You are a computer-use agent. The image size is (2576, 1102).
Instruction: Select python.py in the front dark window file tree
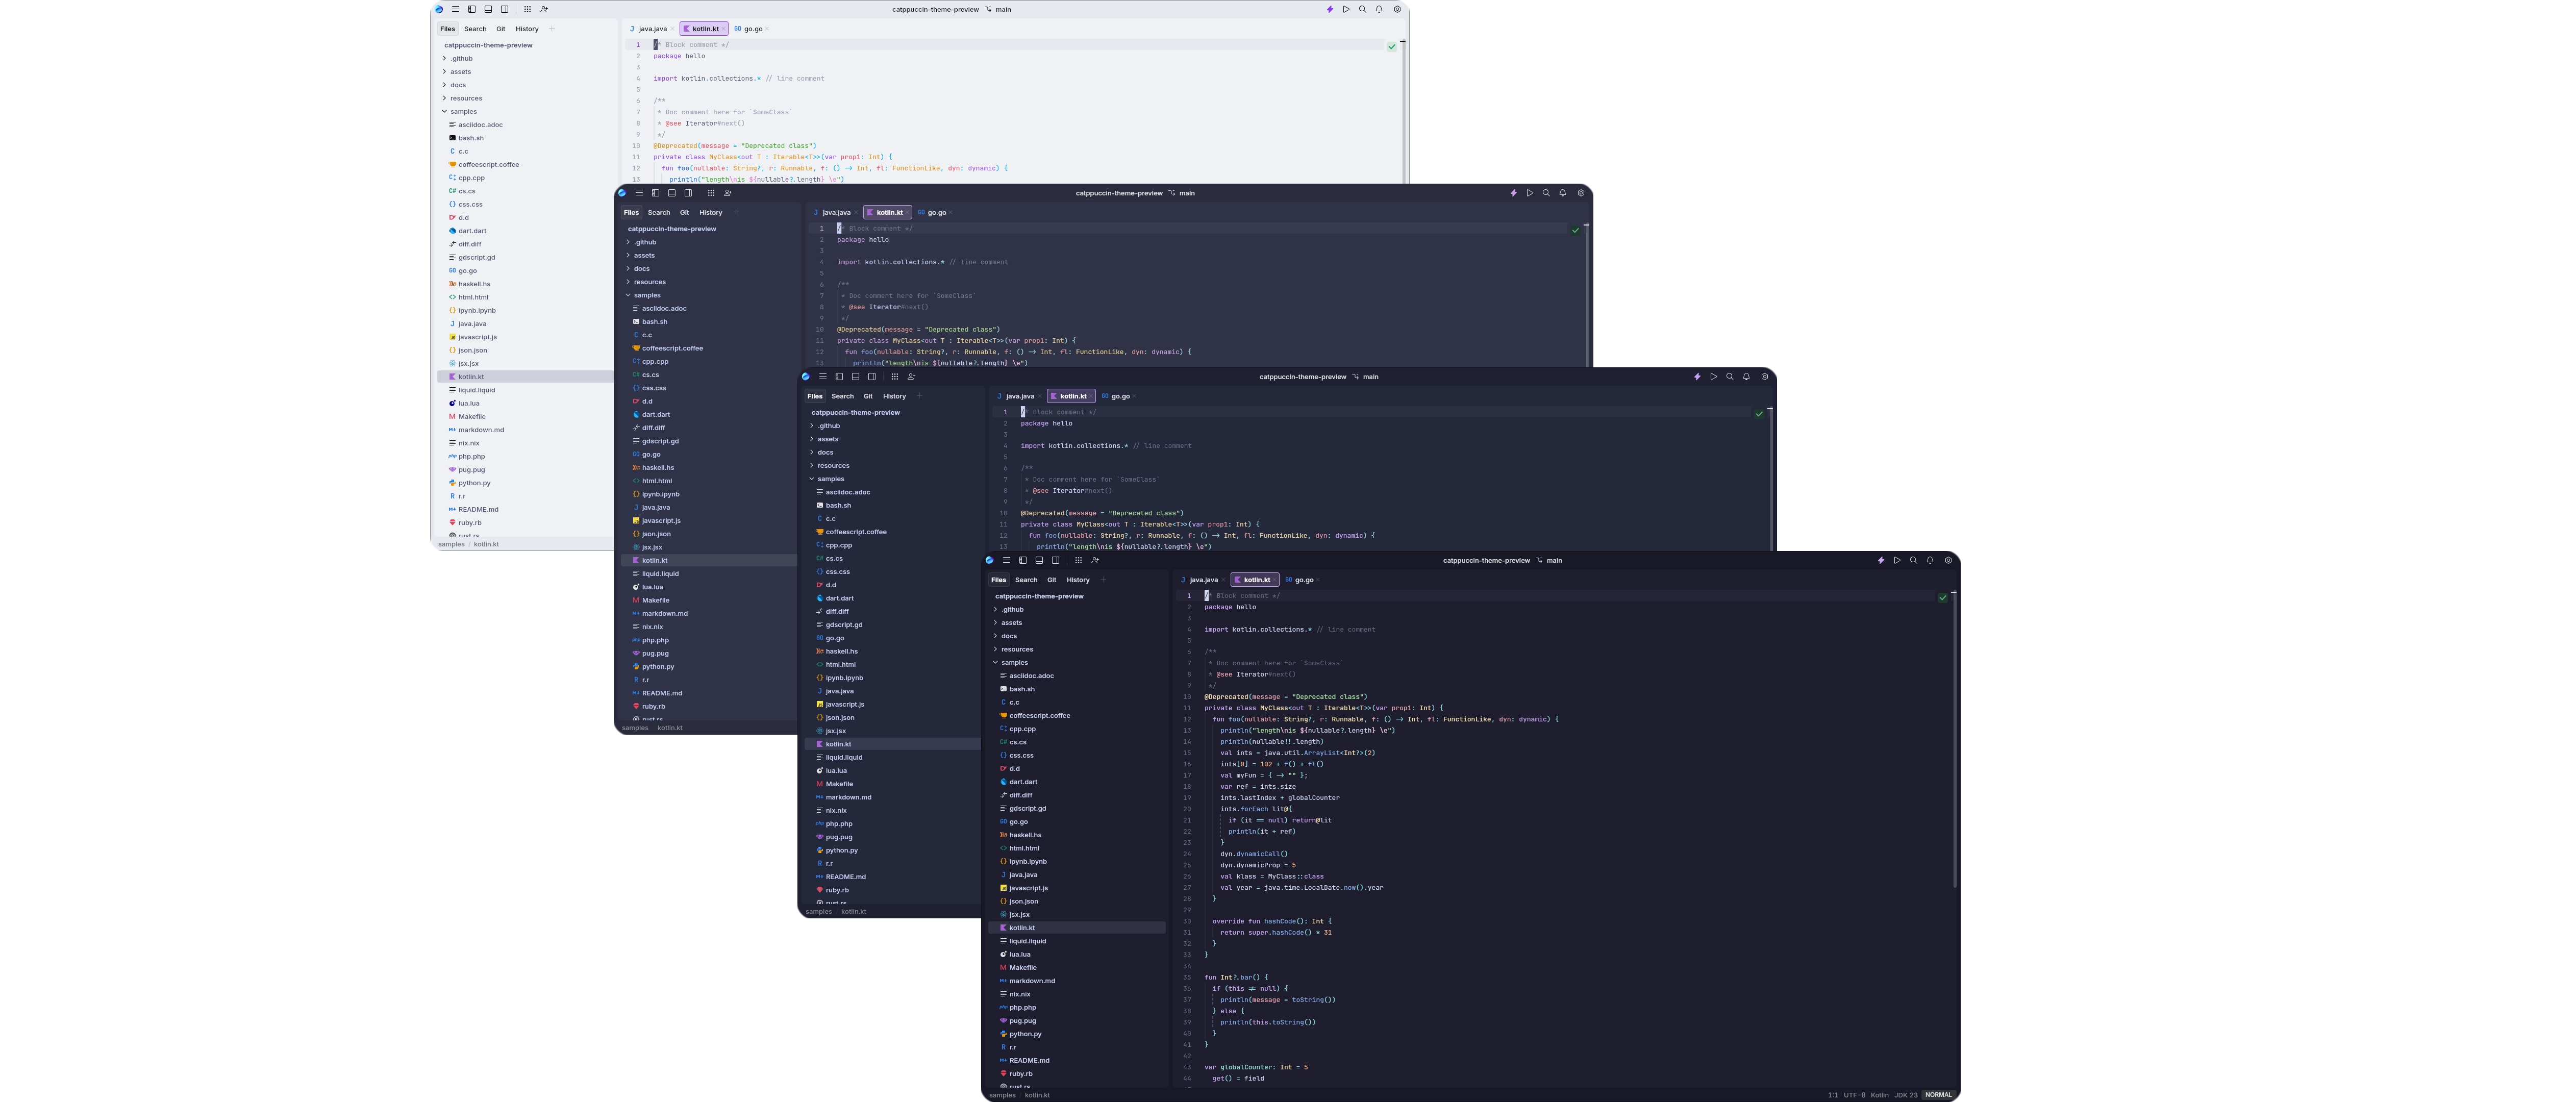(1025, 1034)
